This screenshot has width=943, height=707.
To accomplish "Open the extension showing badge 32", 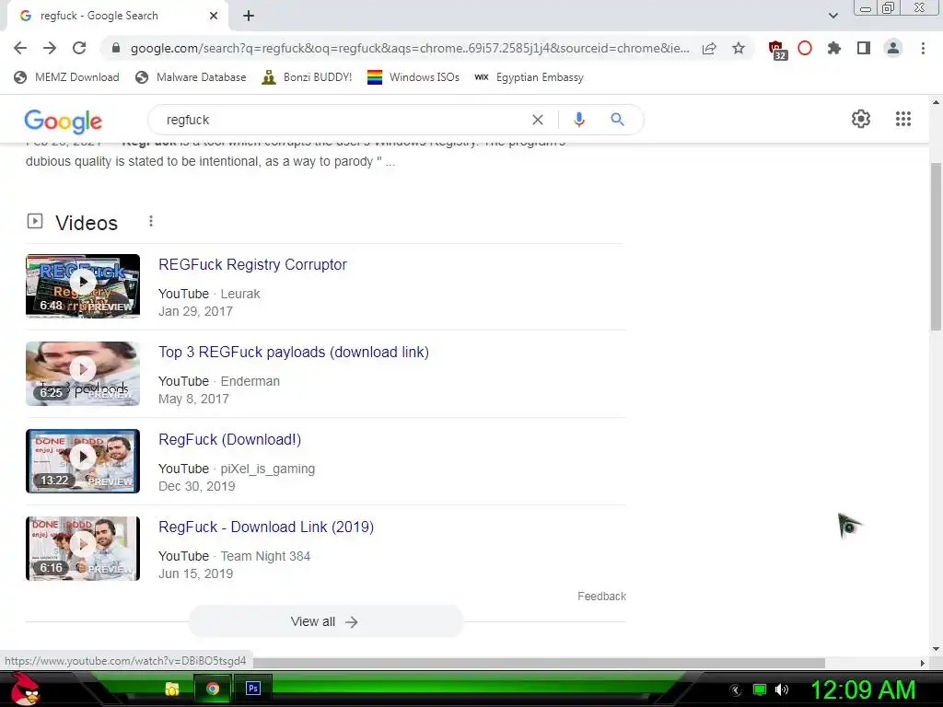I will (x=776, y=50).
